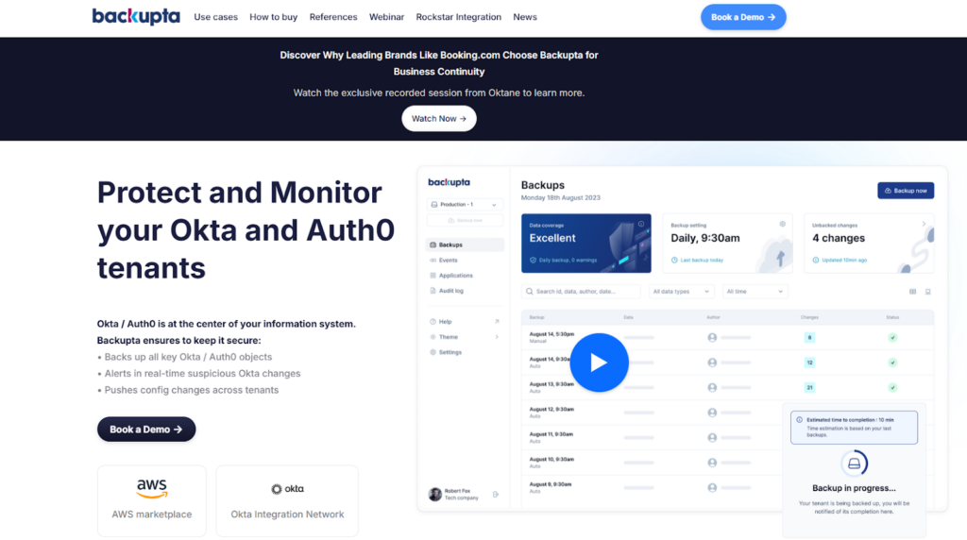Play the dashboard demo video

click(x=599, y=363)
